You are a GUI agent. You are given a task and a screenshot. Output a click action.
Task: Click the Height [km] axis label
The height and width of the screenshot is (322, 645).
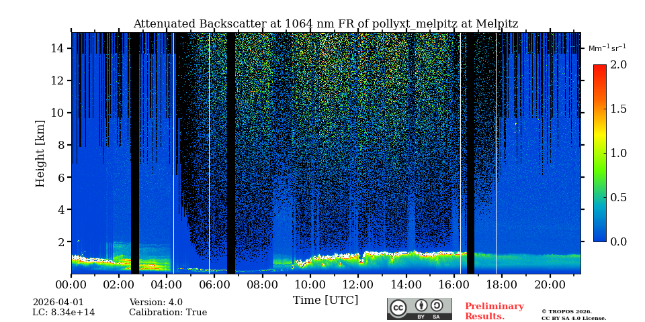coord(40,153)
